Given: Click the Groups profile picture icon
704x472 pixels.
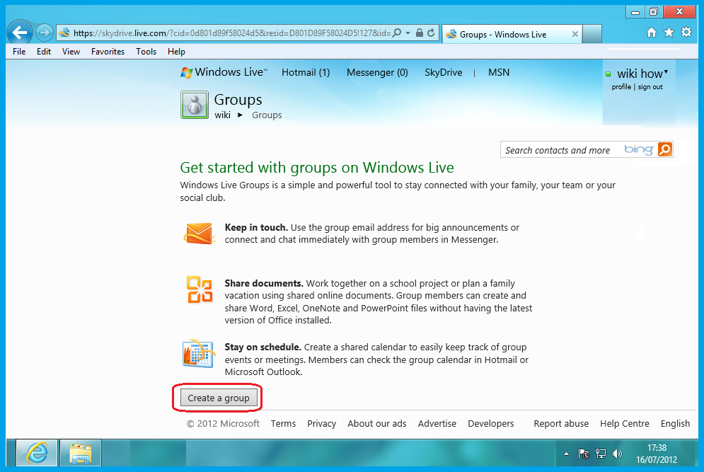Looking at the screenshot, I should click(x=195, y=105).
